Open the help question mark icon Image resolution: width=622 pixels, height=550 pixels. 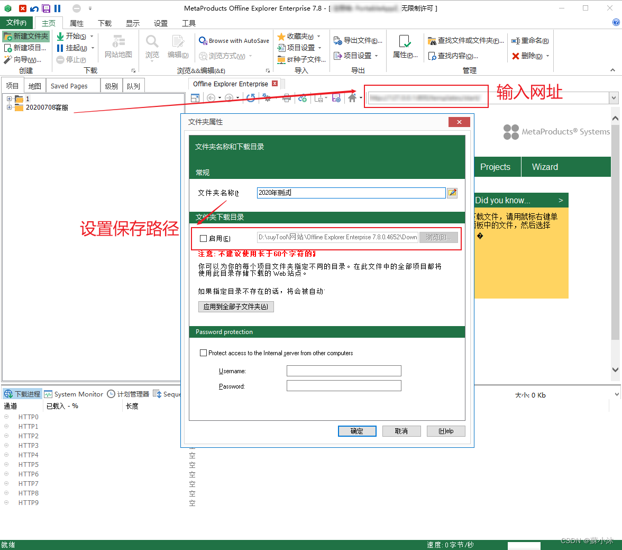pyautogui.click(x=616, y=23)
